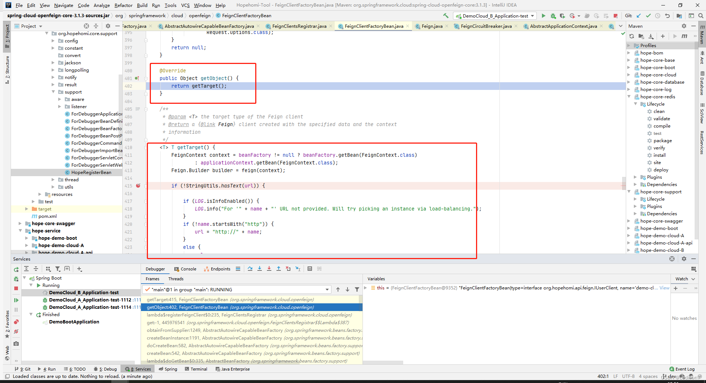Click Maven compile lifecycle goal

click(x=662, y=126)
